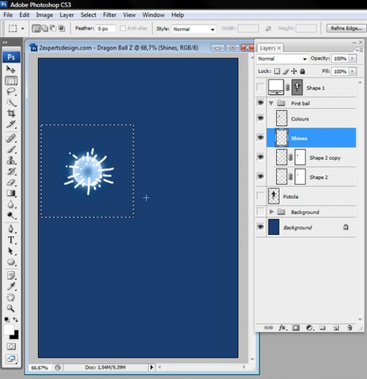Image resolution: width=367 pixels, height=379 pixels.
Task: Select the Magic Wand tool
Action: 11,103
